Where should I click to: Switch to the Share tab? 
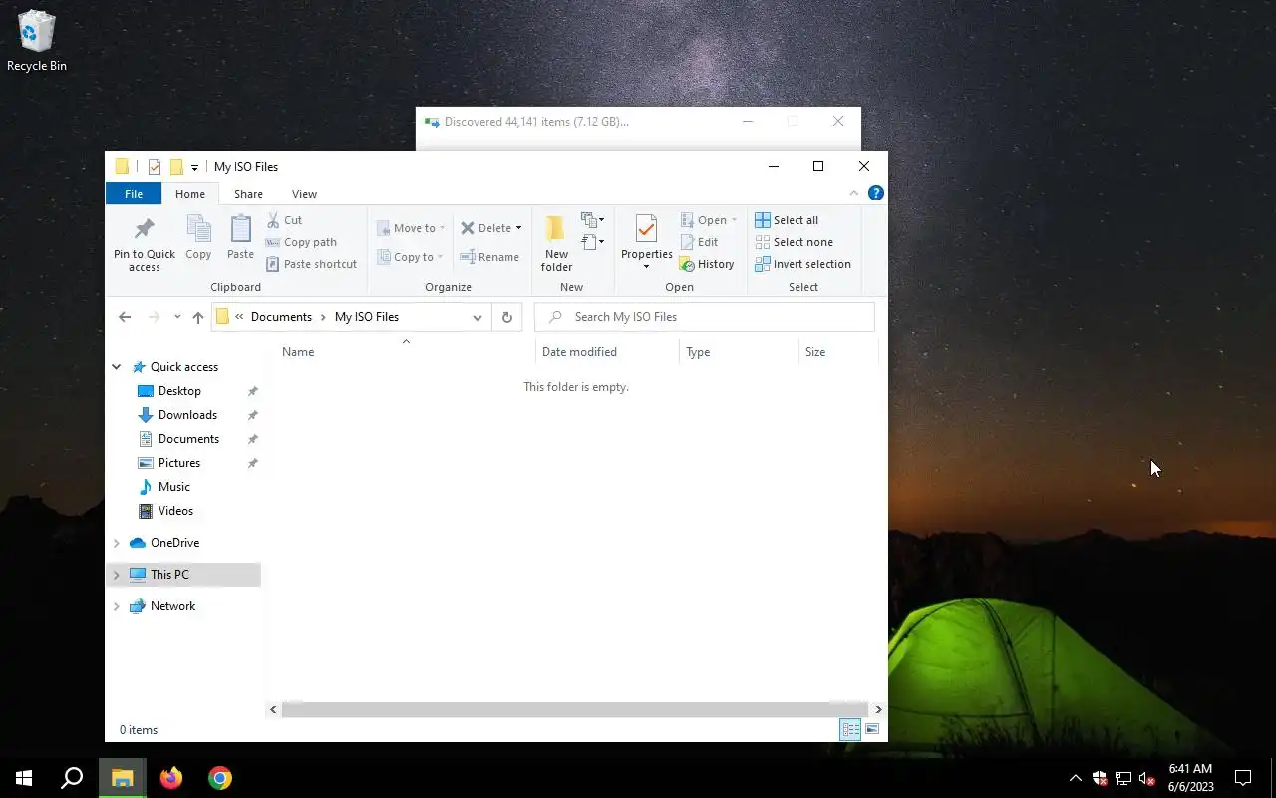(248, 194)
